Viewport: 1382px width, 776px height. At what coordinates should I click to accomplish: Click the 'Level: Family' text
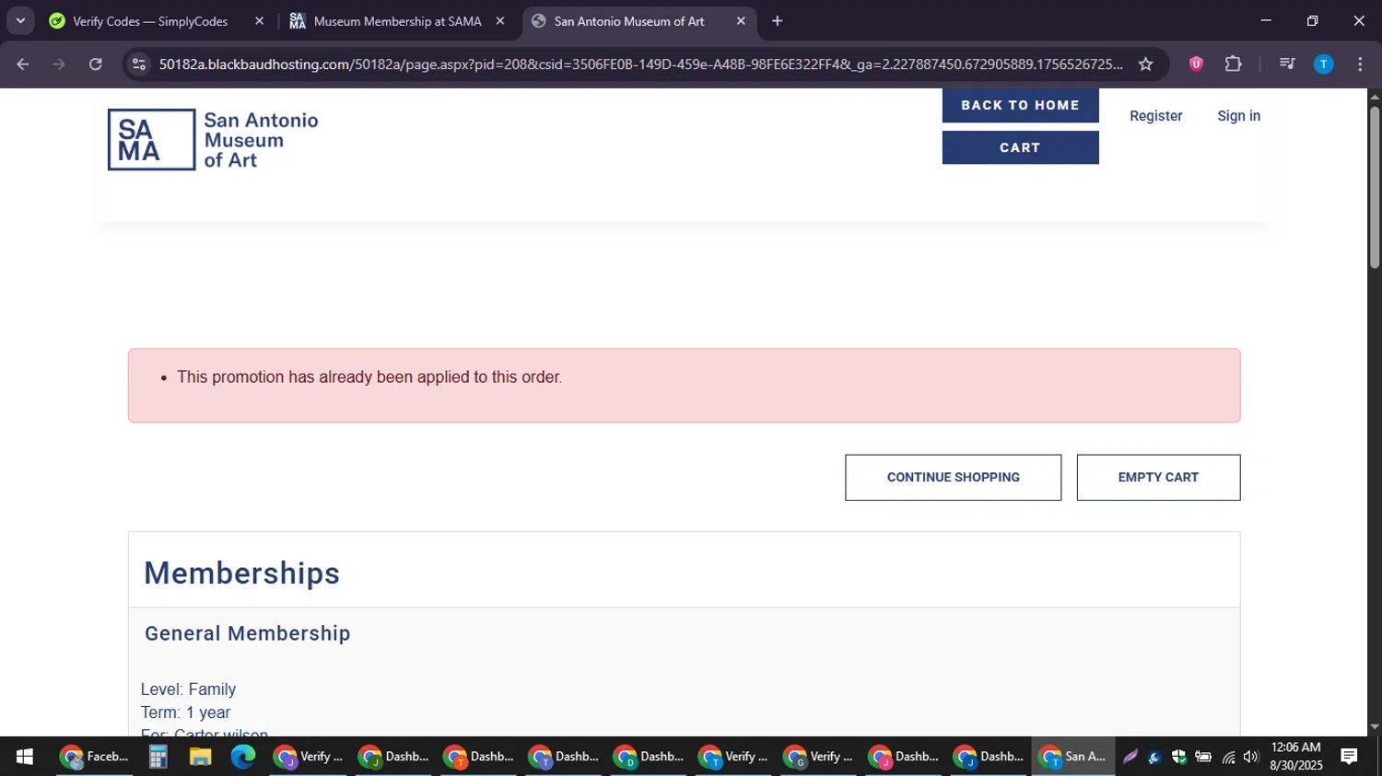pyautogui.click(x=188, y=689)
